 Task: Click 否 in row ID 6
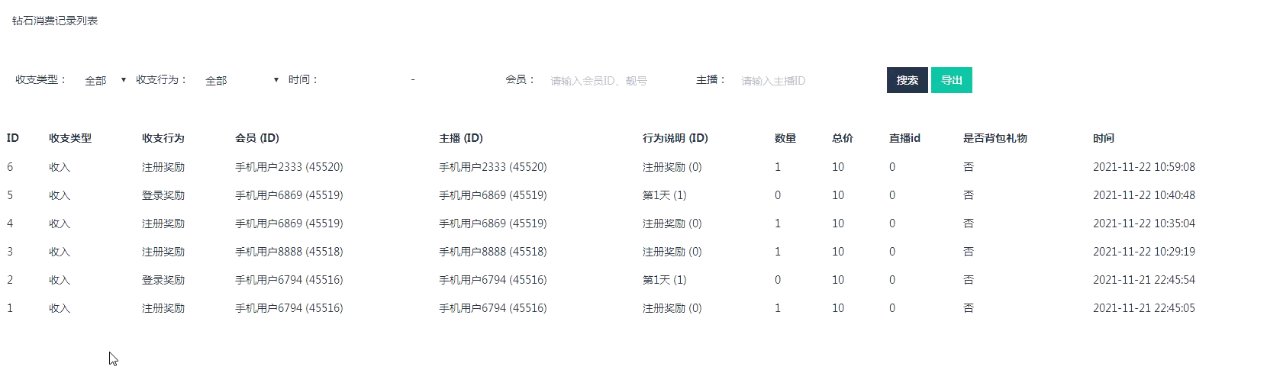pos(969,166)
